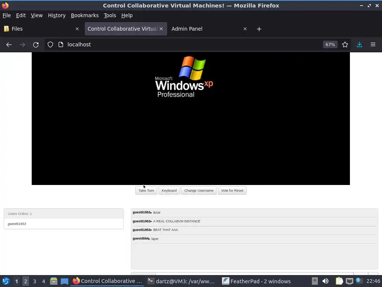Click the Take Turn button
382x287 pixels.
point(146,191)
